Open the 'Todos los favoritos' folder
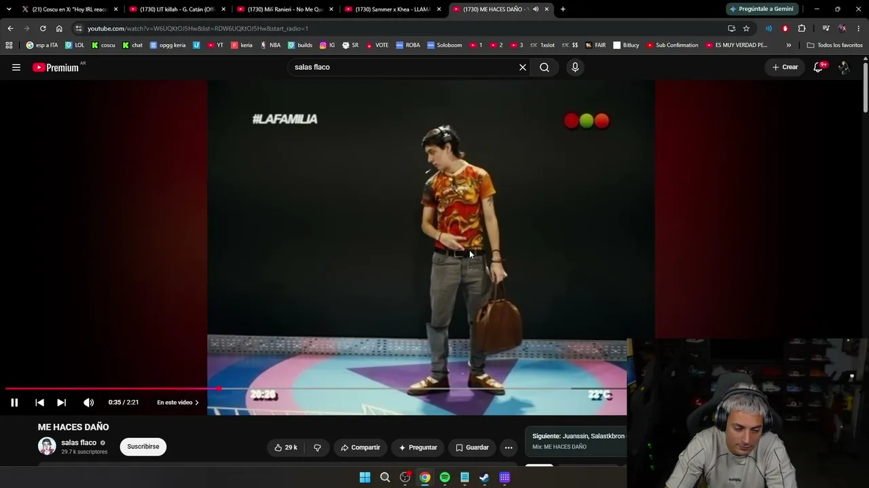Image resolution: width=869 pixels, height=488 pixels. 834,45
